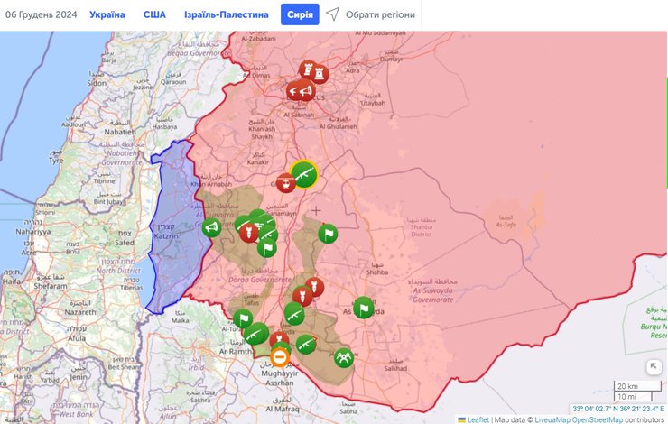Viewport: 668px width, 424px height.
Task: Open green rifle marker east of Sayda
Action: (305, 345)
